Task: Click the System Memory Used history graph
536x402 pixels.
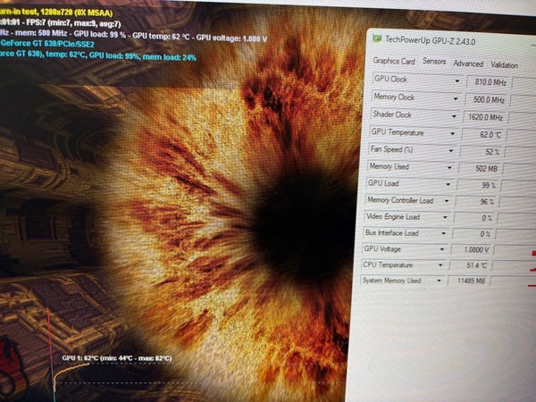Action: point(513,281)
